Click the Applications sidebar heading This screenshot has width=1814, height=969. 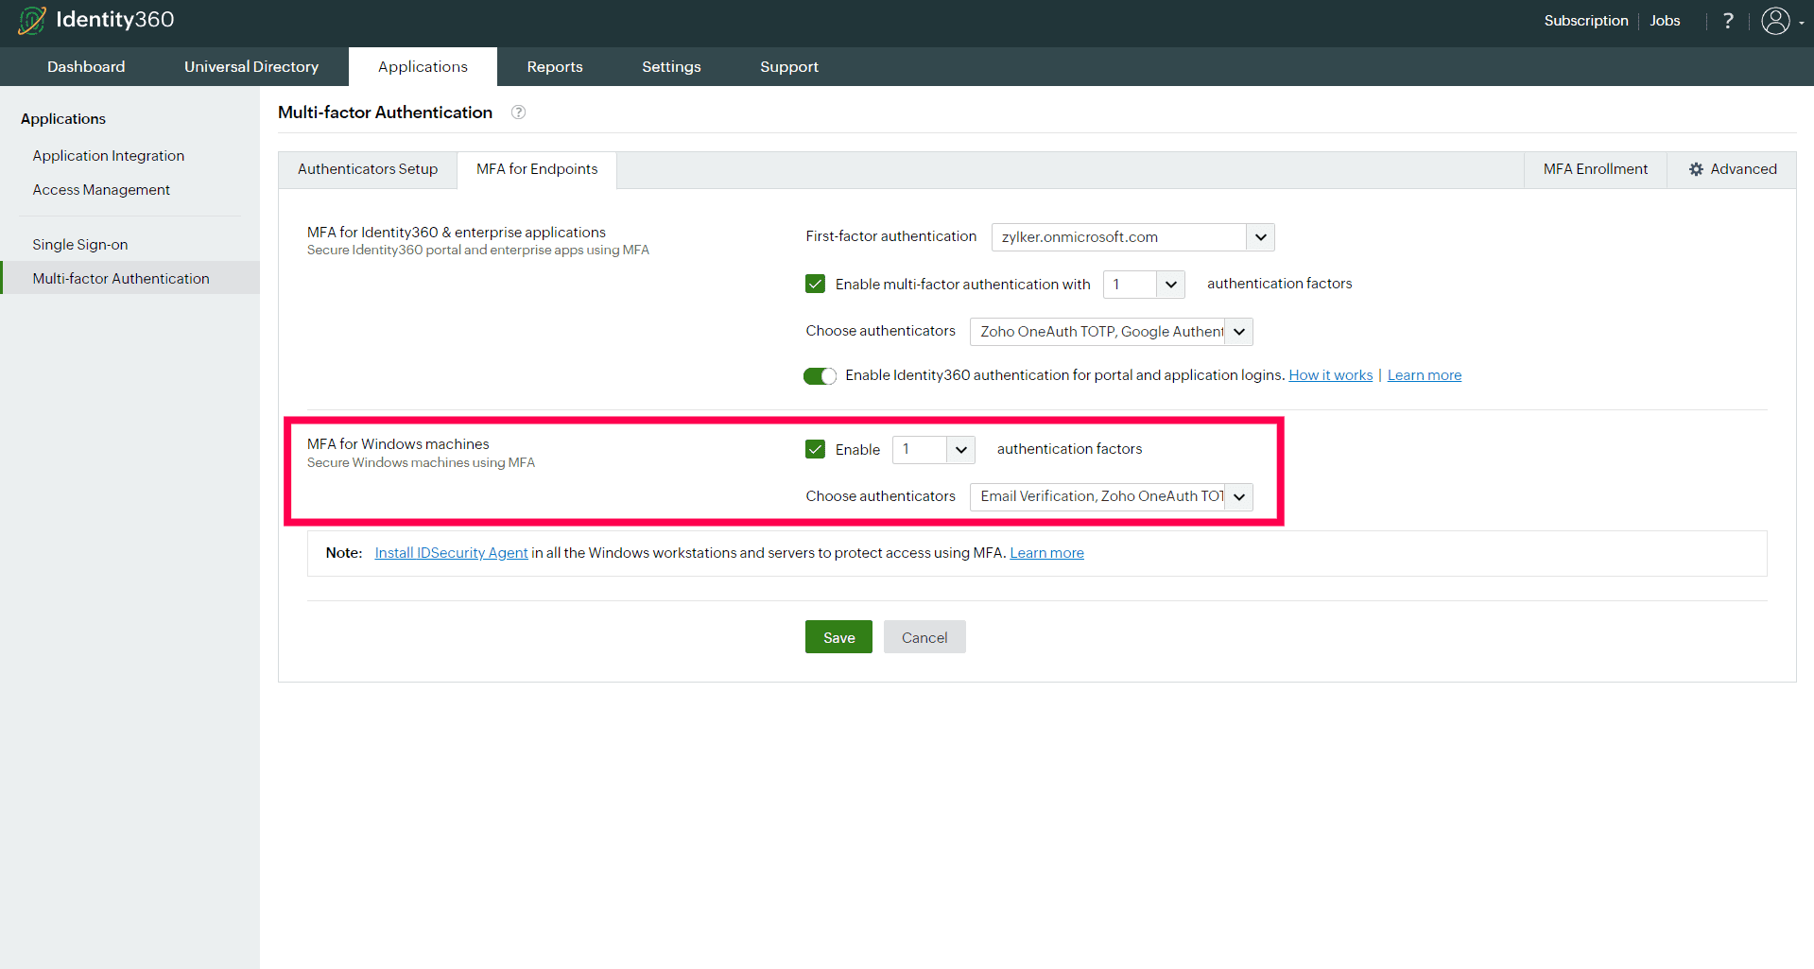click(x=63, y=119)
